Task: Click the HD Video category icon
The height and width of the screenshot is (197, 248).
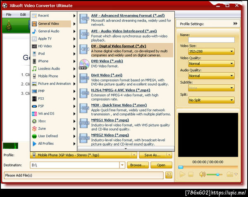Action: pyautogui.click(x=34, y=46)
